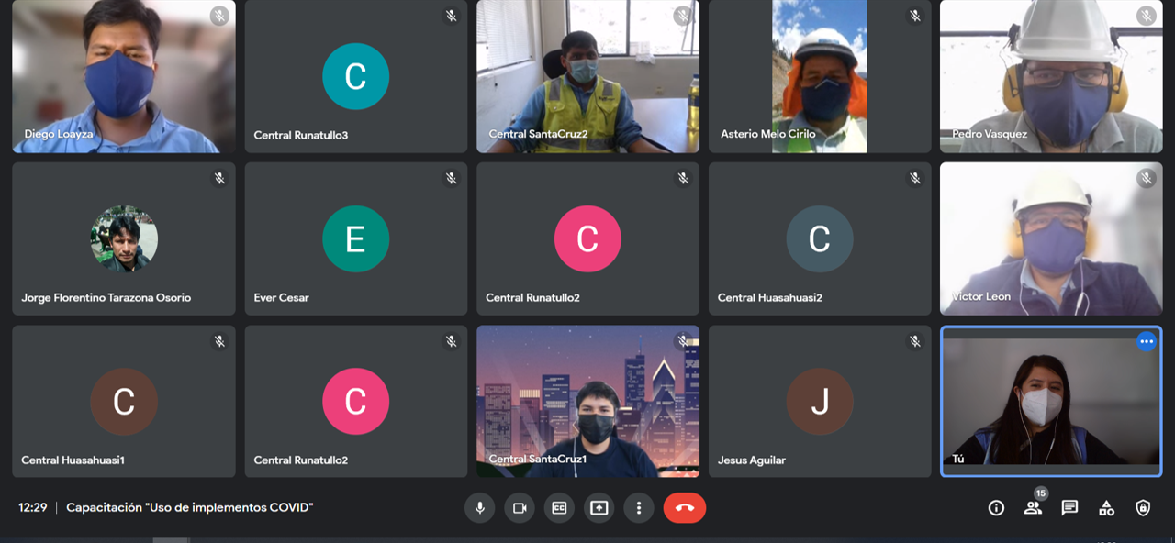Click the green E avatar of Ever Cesar
Viewport: 1175px width, 543px height.
355,238
